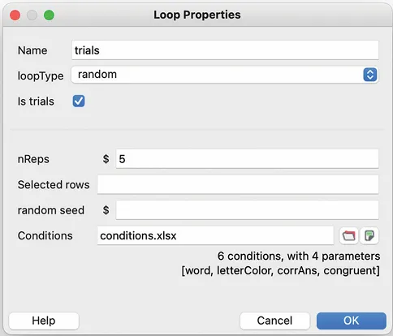Image resolution: width=393 pixels, height=336 pixels.
Task: Open the loopType combo box showing random
Action: tap(225, 75)
